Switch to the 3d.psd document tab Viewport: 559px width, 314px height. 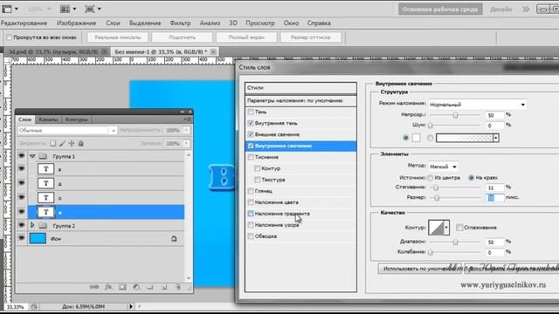click(56, 51)
